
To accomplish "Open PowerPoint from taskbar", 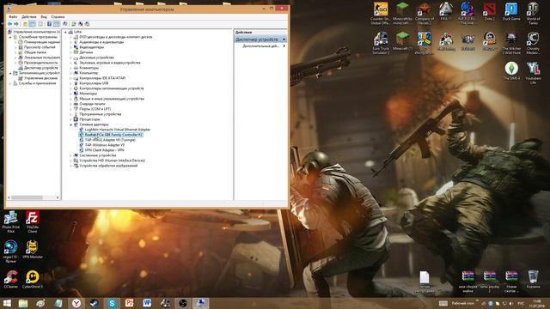I will click(x=130, y=303).
